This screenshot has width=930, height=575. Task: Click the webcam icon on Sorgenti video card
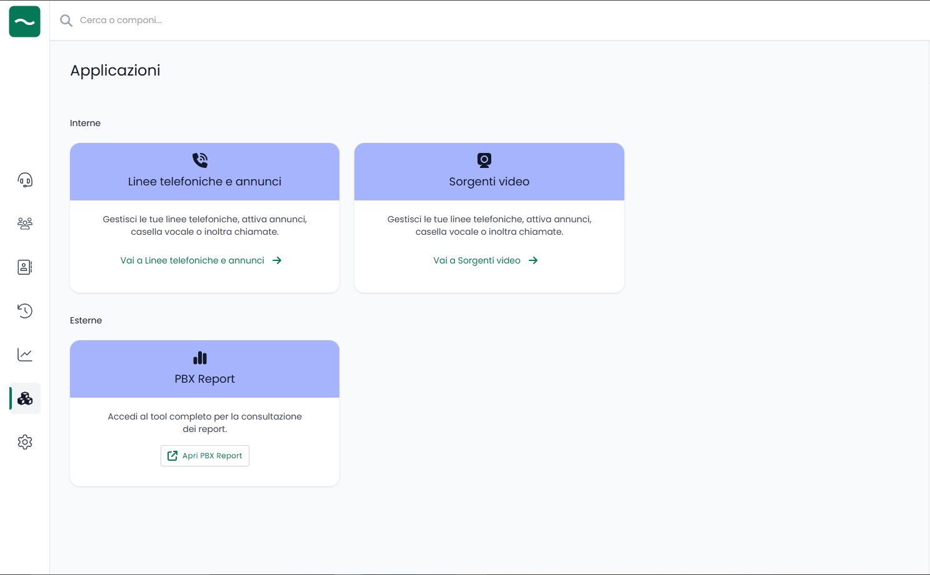[x=484, y=160]
